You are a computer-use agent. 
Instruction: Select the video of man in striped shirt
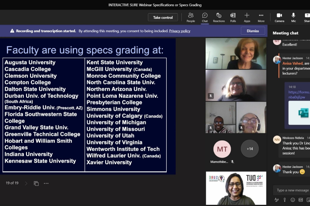tap(221, 117)
